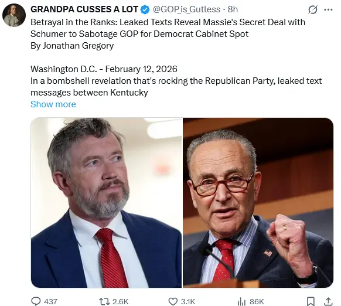The width and height of the screenshot is (341, 306).
Task: Open the Benjamin Franklin profile avatar
Action: pos(14,15)
